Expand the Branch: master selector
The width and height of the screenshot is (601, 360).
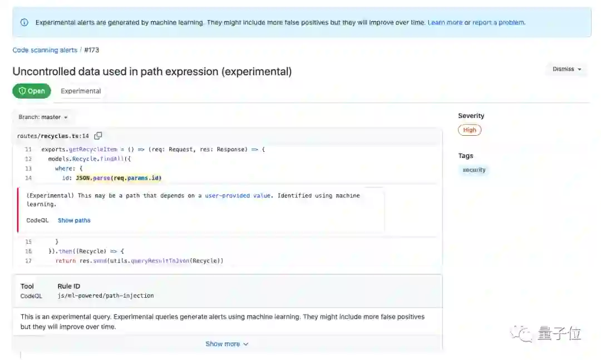click(x=43, y=117)
